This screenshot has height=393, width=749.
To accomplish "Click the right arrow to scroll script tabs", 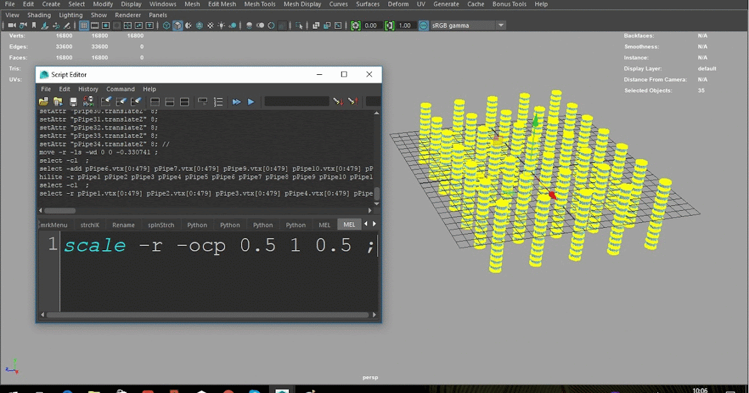I will [373, 223].
